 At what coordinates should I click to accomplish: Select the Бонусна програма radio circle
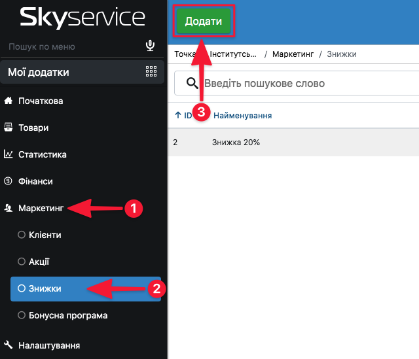22,315
